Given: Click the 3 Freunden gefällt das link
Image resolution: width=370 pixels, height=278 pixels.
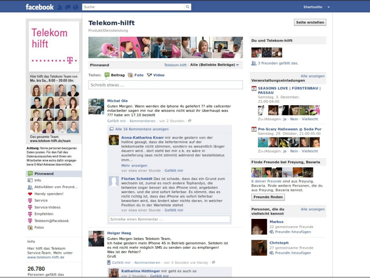Looking at the screenshot, I should point(278,63).
